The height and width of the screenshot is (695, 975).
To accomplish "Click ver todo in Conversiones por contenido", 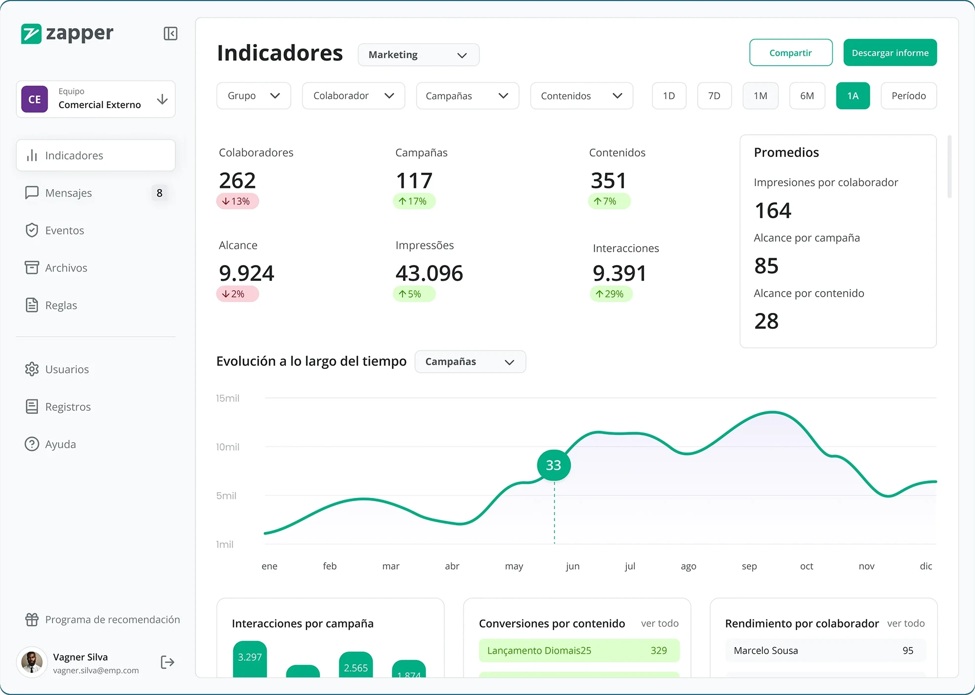I will click(x=660, y=623).
